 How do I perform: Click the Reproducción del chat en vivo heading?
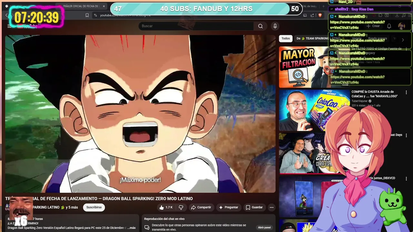coord(164,219)
